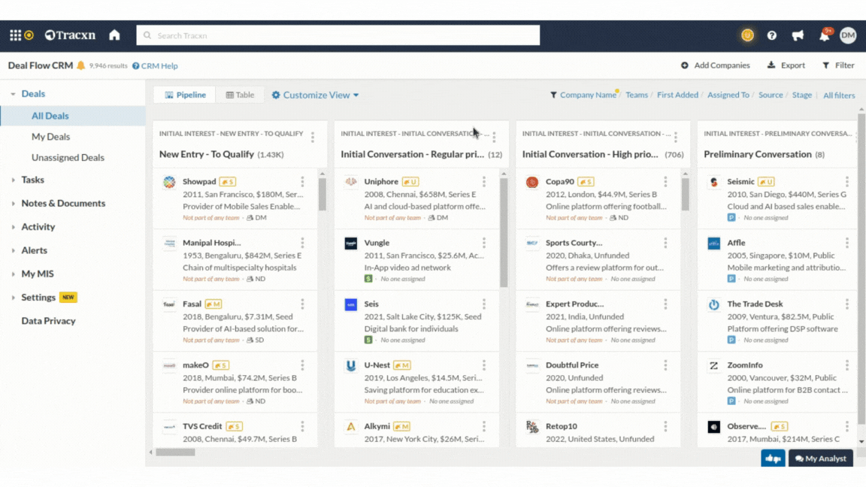Open the announcements megaphone icon
The width and height of the screenshot is (866, 487).
pyautogui.click(x=798, y=35)
